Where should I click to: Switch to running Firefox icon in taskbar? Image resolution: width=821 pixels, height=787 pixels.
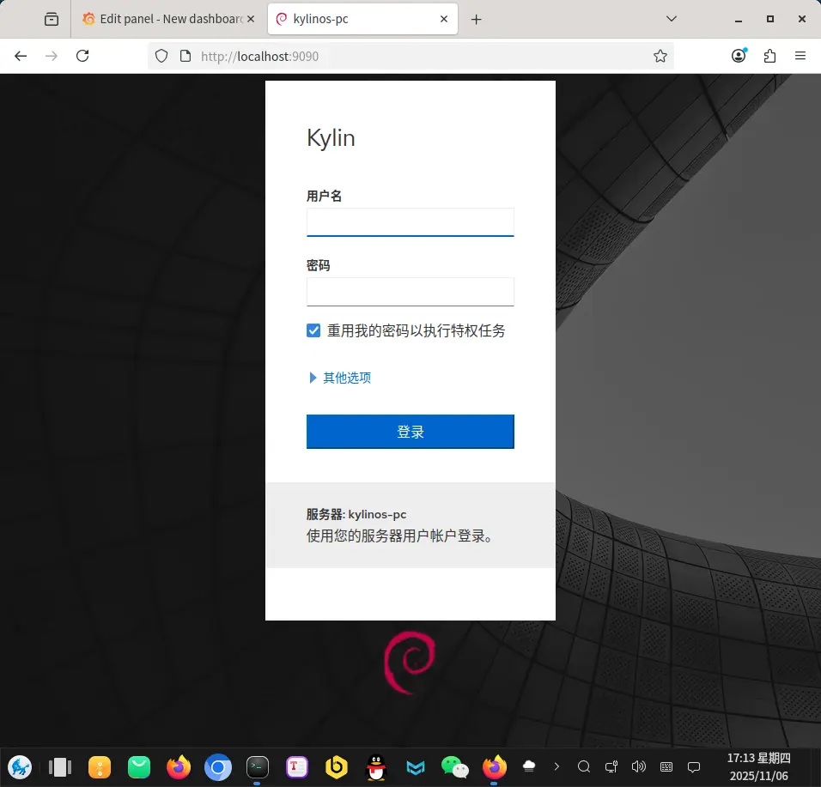click(x=495, y=767)
